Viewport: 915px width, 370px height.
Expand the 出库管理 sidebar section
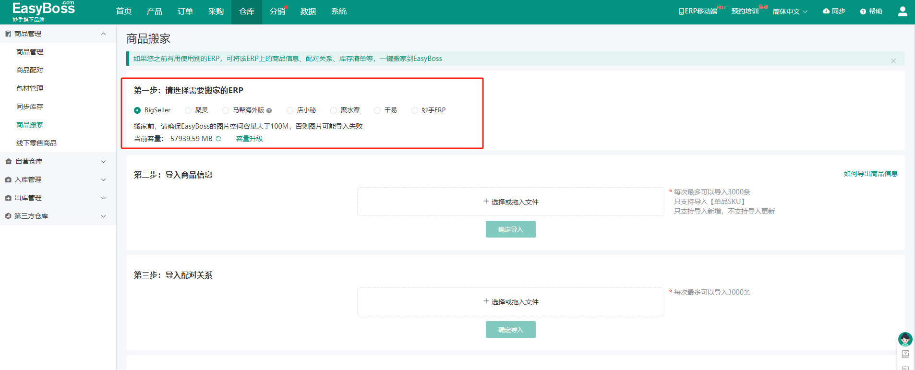[103, 198]
